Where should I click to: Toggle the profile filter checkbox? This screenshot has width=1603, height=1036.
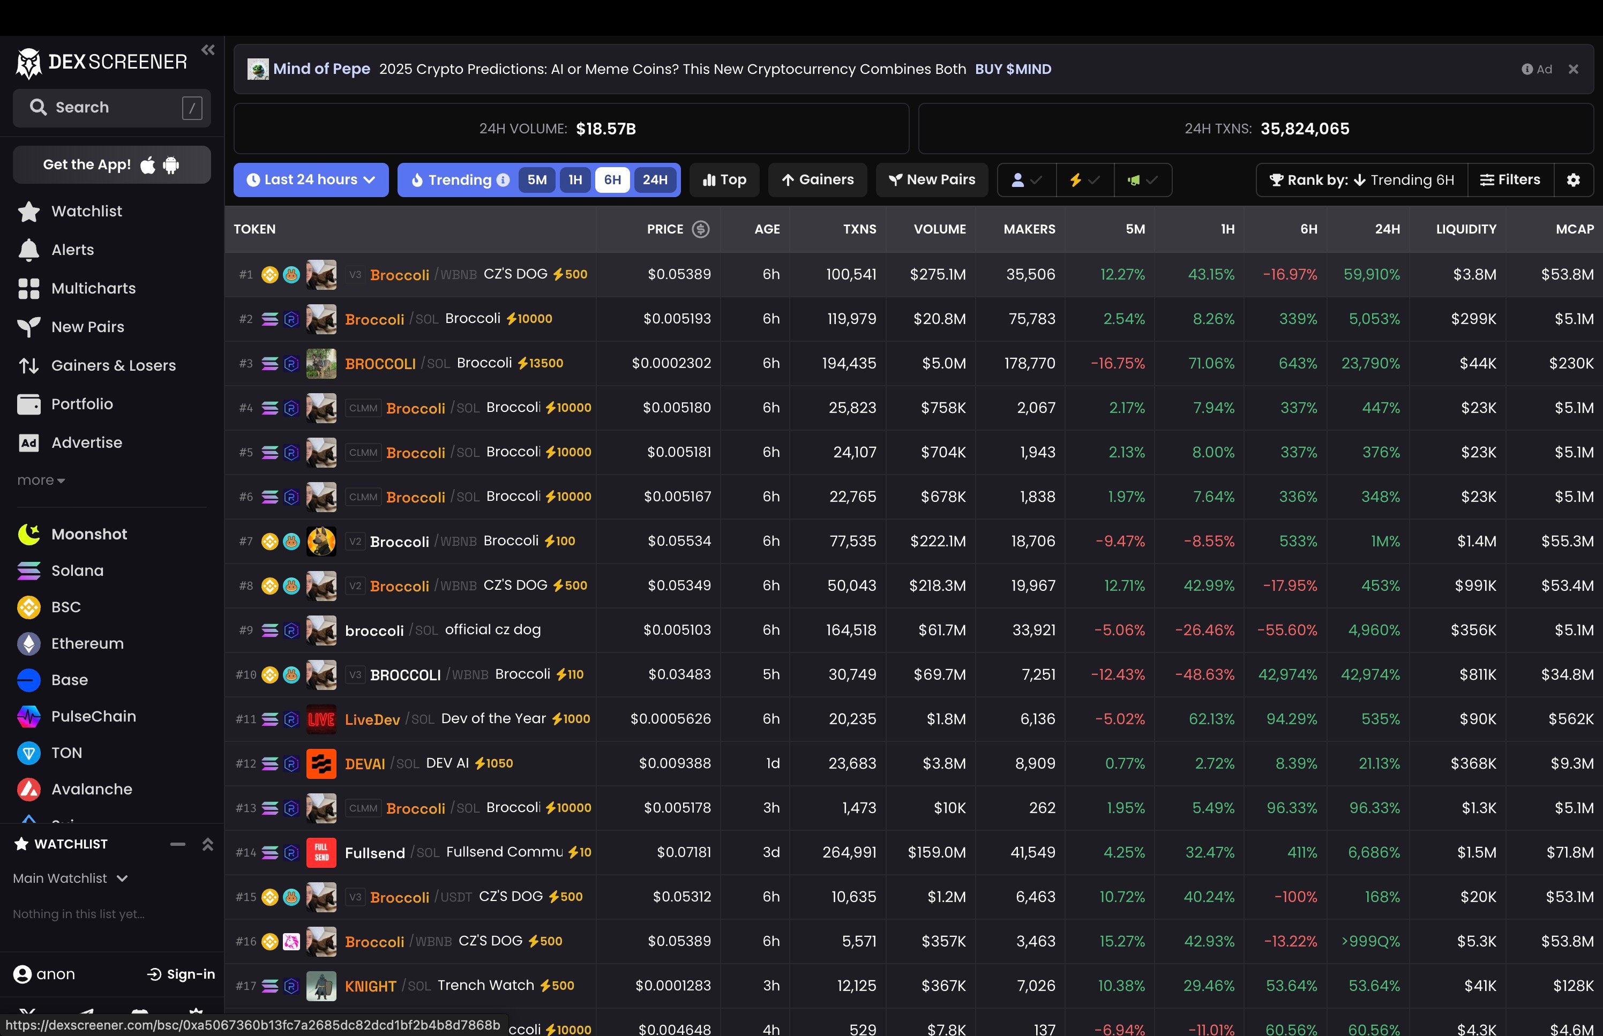(1027, 179)
